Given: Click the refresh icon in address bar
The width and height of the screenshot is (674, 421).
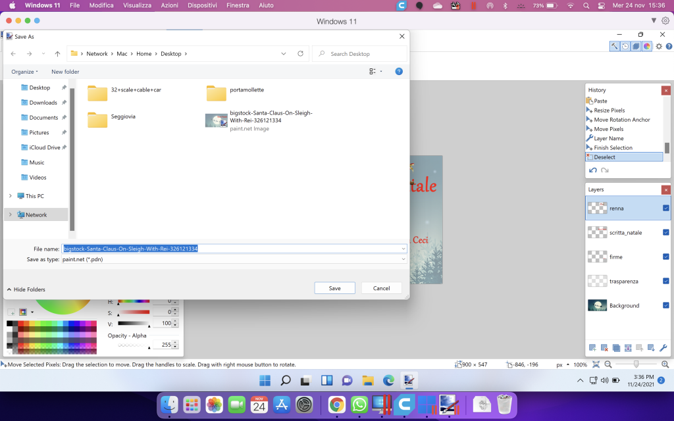Looking at the screenshot, I should point(301,54).
